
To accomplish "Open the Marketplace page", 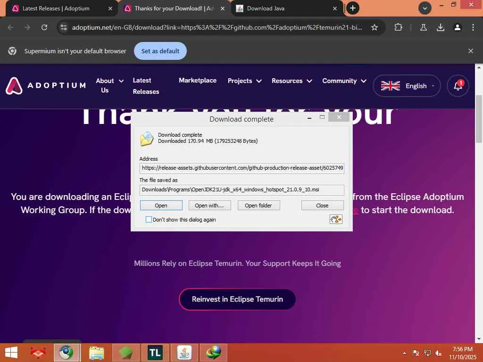I will (198, 80).
